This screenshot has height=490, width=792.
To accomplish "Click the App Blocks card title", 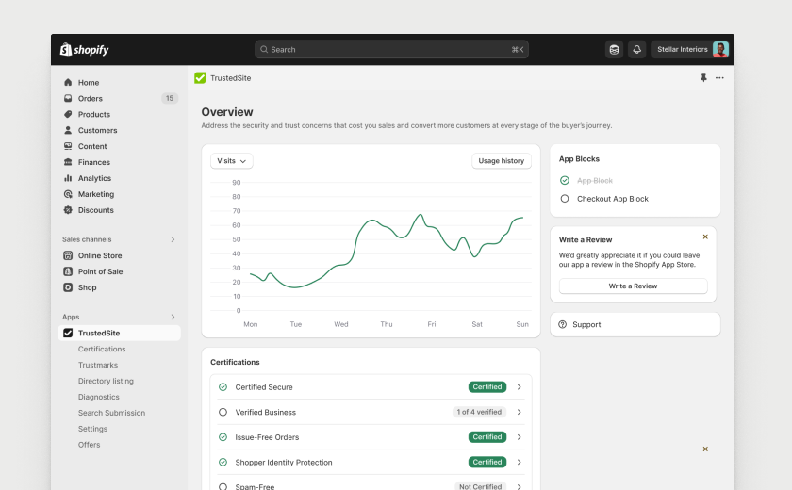I will click(579, 159).
